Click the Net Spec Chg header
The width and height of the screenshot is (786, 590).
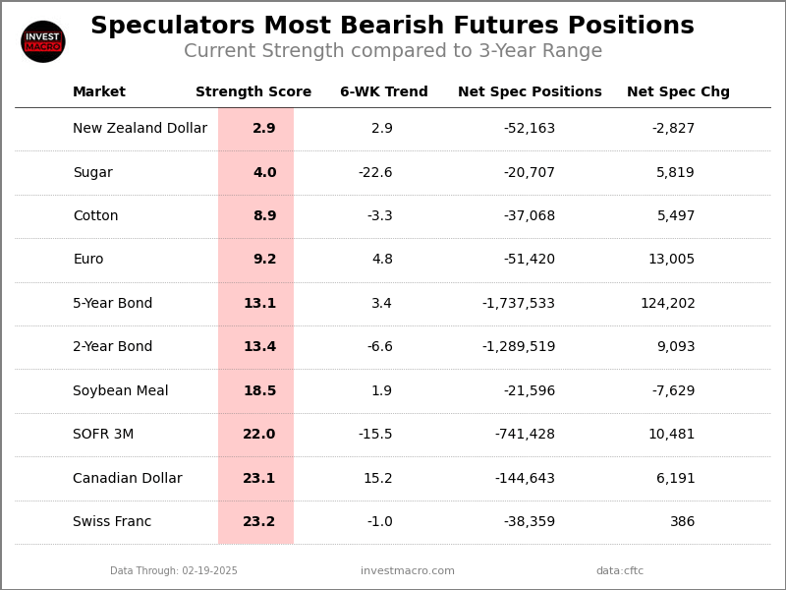678,92
